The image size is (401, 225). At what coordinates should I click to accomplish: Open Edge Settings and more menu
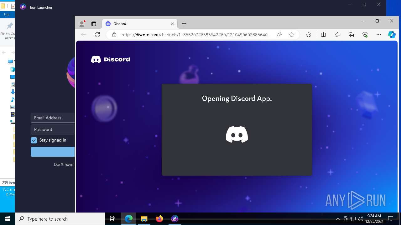pos(379,35)
